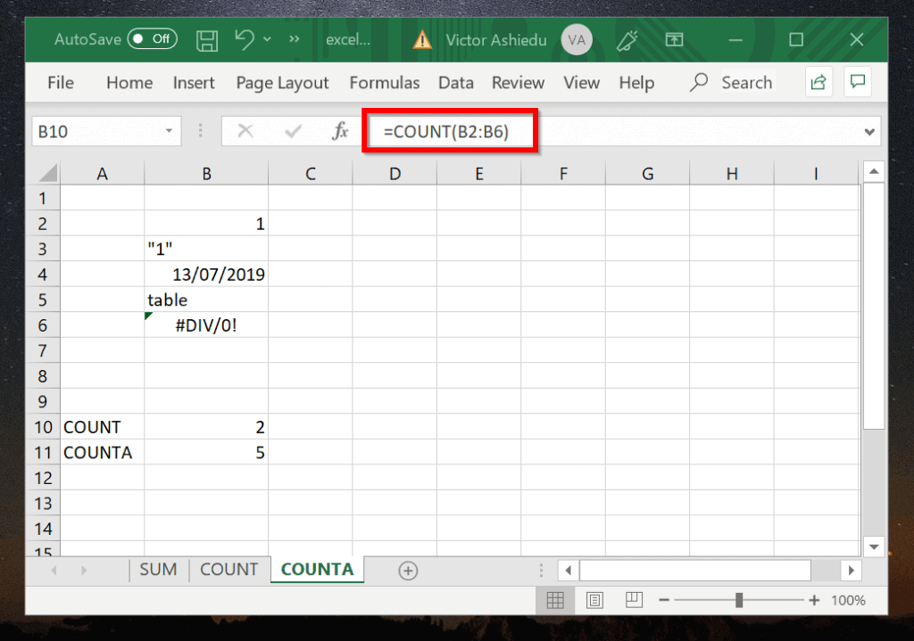Switch to Normal view icon
The image size is (914, 641).
pos(555,600)
